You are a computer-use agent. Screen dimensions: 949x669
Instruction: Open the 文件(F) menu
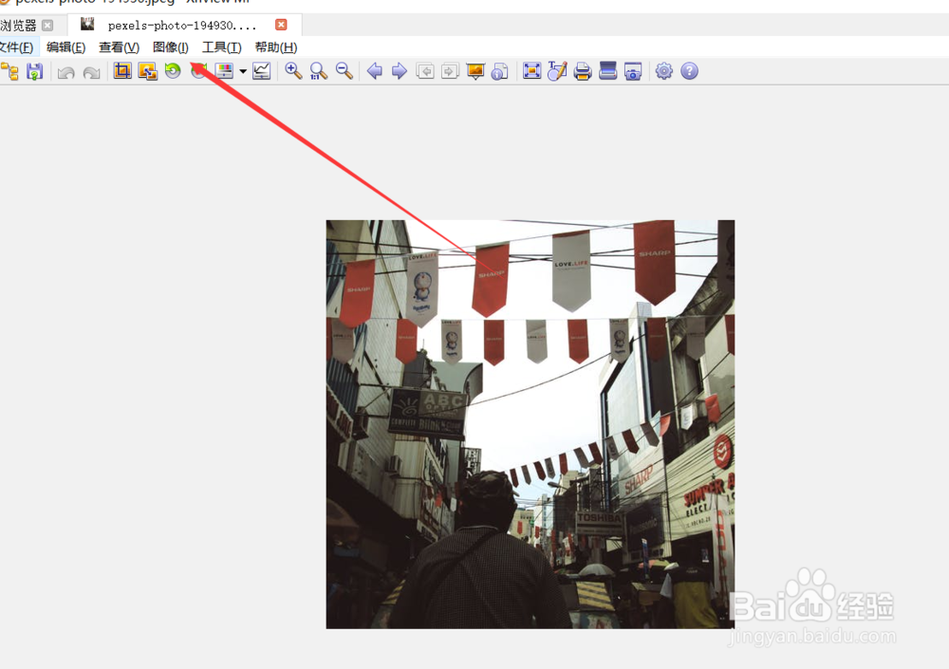coord(16,47)
